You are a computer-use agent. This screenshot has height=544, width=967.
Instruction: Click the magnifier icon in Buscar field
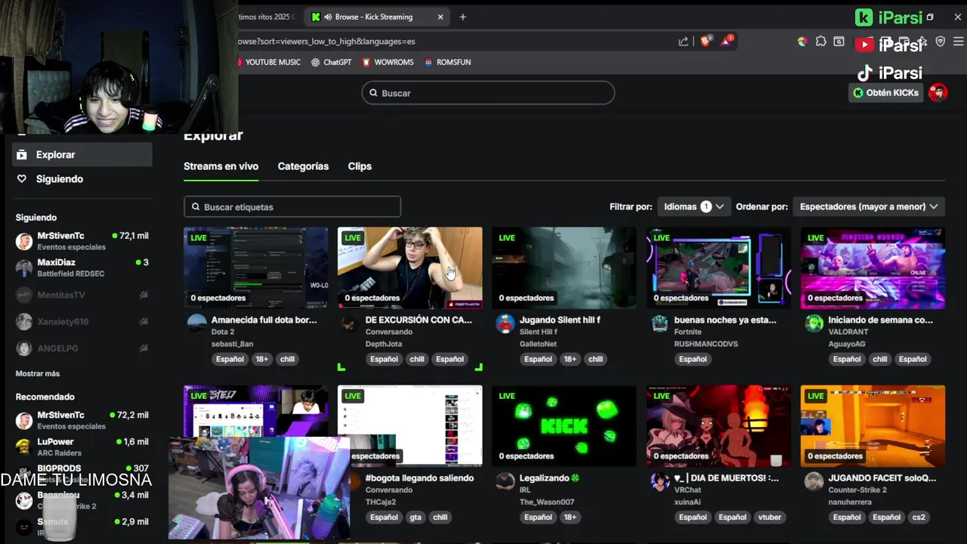click(373, 93)
